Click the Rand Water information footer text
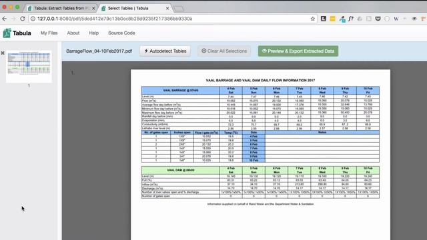The width and height of the screenshot is (427, 240). pos(260,204)
